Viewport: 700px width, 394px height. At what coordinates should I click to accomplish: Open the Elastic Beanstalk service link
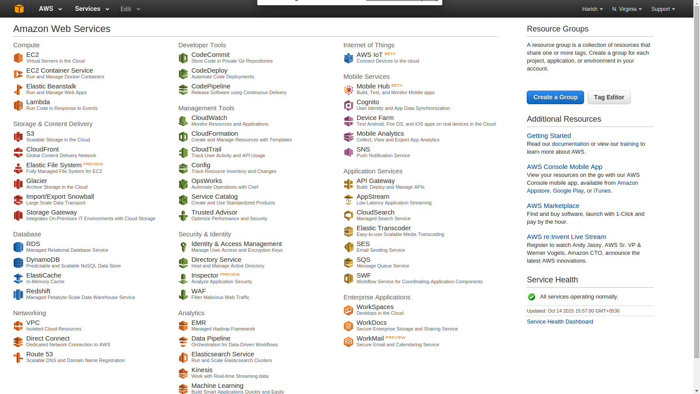[x=51, y=86]
